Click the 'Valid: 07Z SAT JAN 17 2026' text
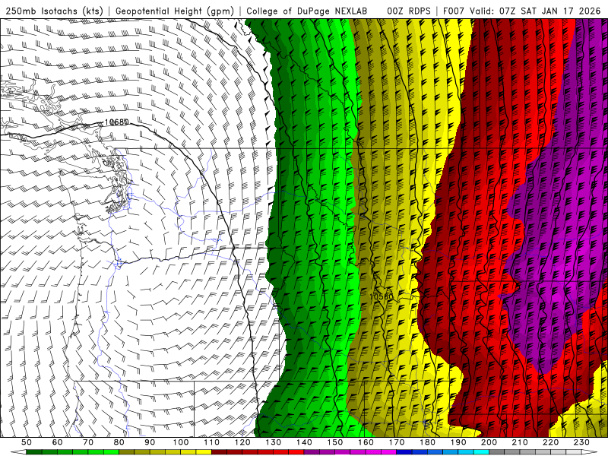608x456 pixels. 535,11
